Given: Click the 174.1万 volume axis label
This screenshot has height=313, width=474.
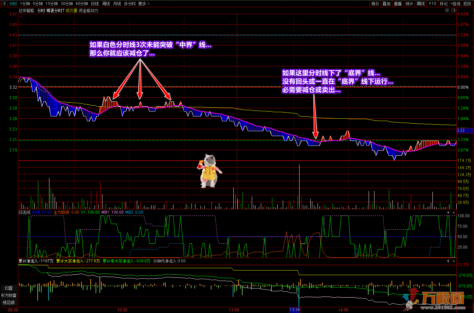Looking at the screenshot, I should pos(464,161).
